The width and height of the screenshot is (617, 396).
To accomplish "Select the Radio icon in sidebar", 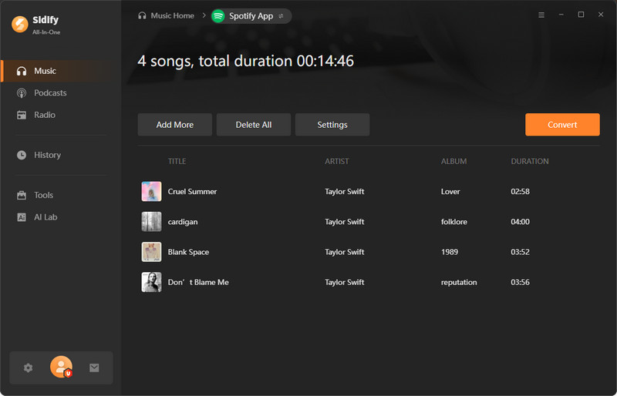I will tap(22, 115).
